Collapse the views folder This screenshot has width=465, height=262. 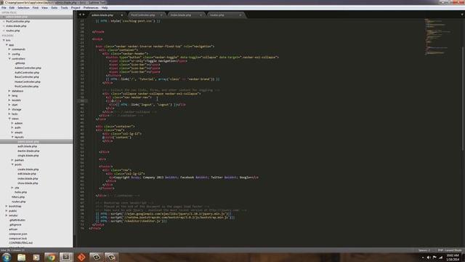[9, 119]
